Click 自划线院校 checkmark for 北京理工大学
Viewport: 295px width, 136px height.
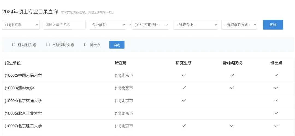(x=232, y=125)
